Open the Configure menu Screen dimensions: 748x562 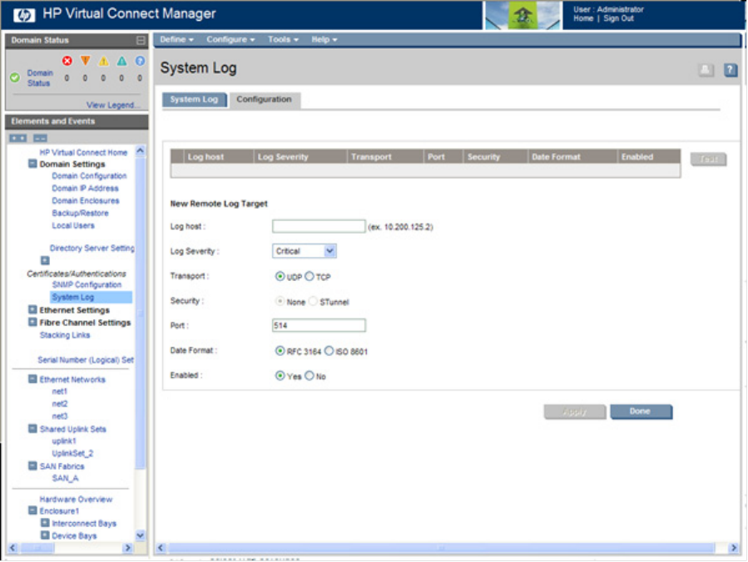[x=230, y=39]
